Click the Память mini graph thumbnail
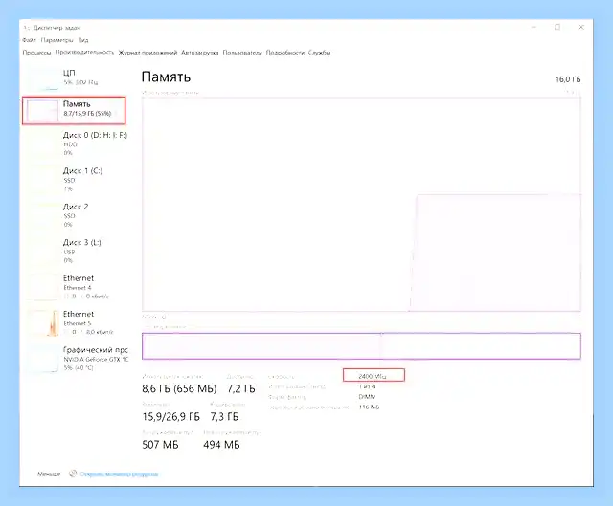Screen dimensions: 613x506 (x=42, y=111)
